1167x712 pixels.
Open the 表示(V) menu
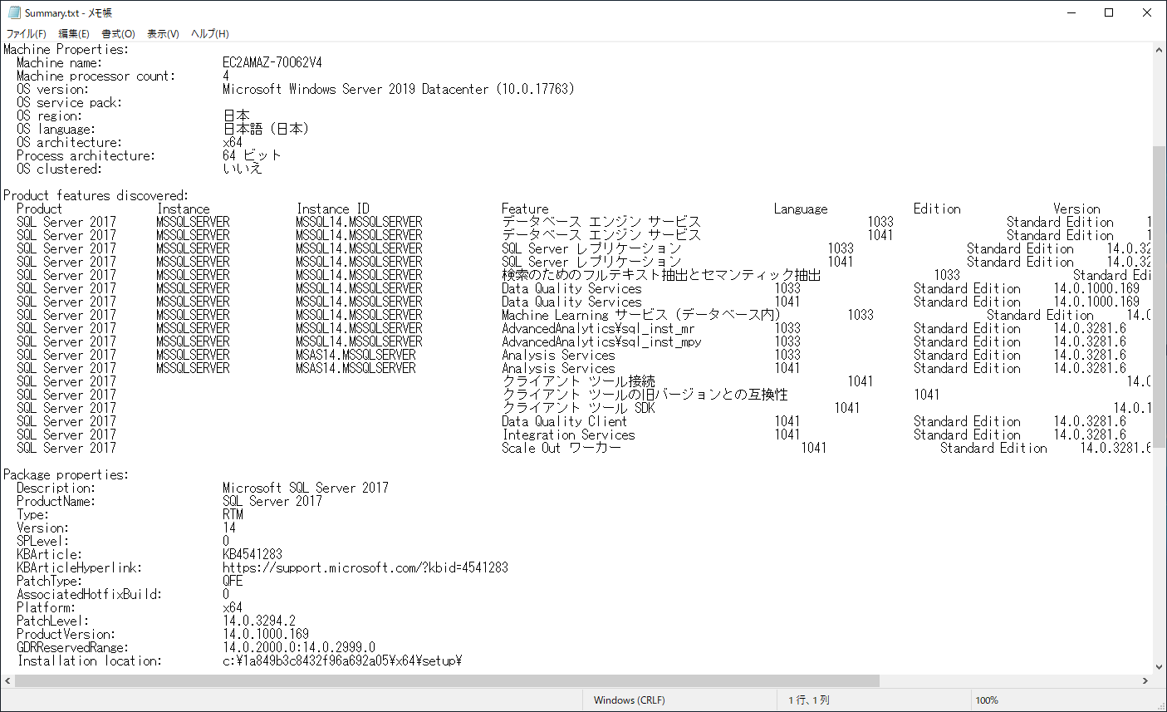163,33
